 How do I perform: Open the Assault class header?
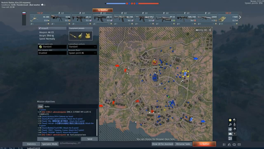click(52, 28)
